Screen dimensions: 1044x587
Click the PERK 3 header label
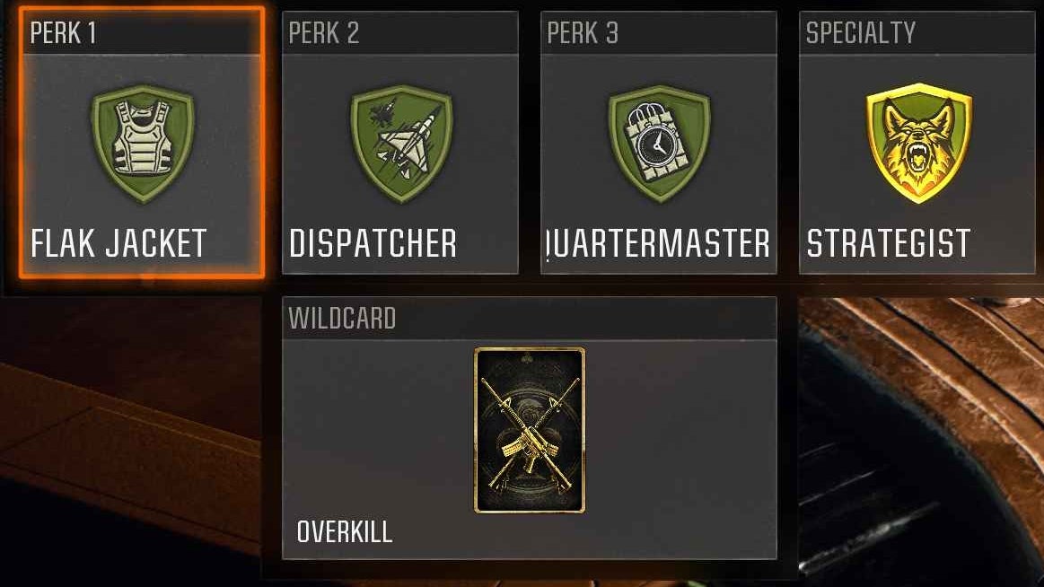(583, 32)
